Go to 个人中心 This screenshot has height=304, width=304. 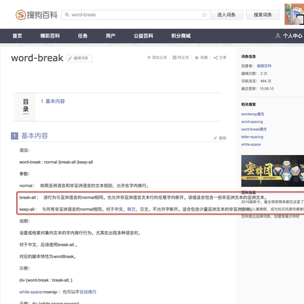click(x=293, y=36)
